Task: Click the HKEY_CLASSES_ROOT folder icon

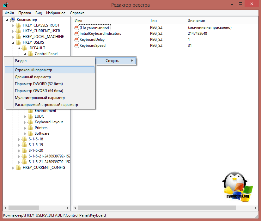Action: click(18, 25)
